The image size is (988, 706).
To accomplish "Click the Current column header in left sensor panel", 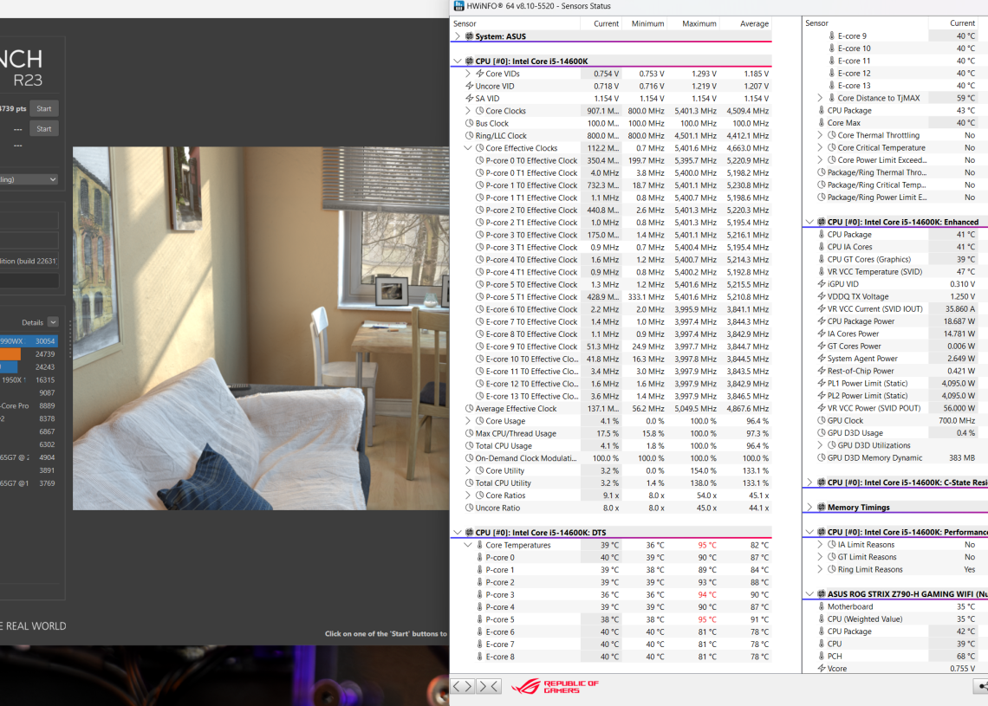I will 601,24.
